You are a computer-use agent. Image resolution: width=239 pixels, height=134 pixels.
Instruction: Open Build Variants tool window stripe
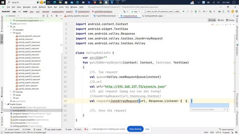click(1, 106)
